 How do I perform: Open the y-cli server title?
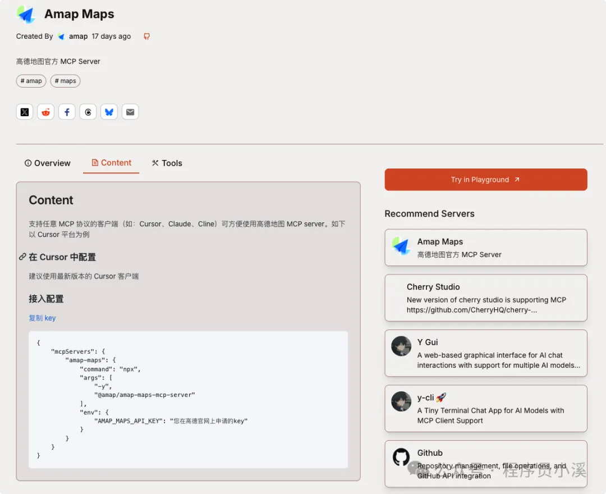(431, 397)
